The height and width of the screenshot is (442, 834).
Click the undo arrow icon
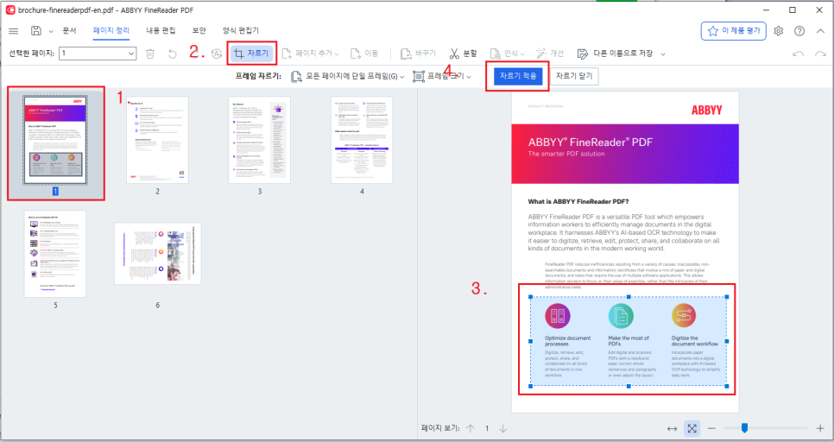tap(799, 54)
